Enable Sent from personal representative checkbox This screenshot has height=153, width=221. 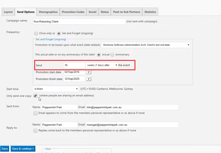tap(35, 113)
